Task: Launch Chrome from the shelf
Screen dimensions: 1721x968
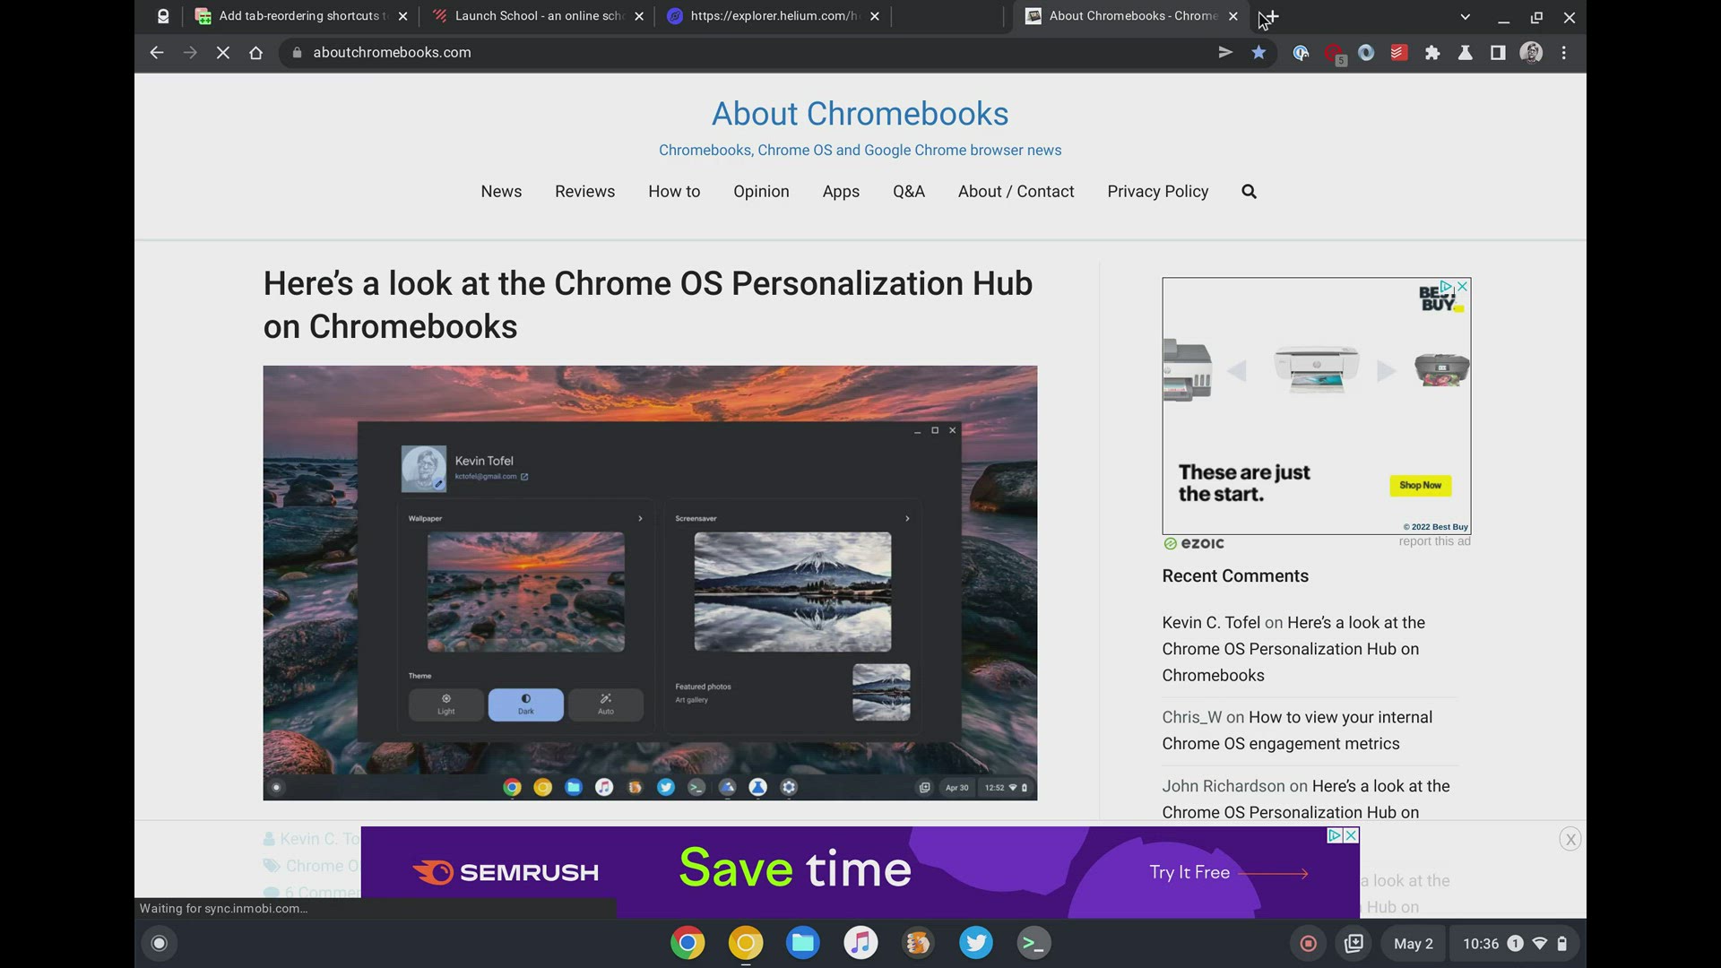Action: click(x=688, y=943)
